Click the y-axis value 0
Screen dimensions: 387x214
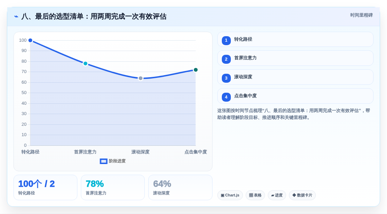[x=25, y=145]
